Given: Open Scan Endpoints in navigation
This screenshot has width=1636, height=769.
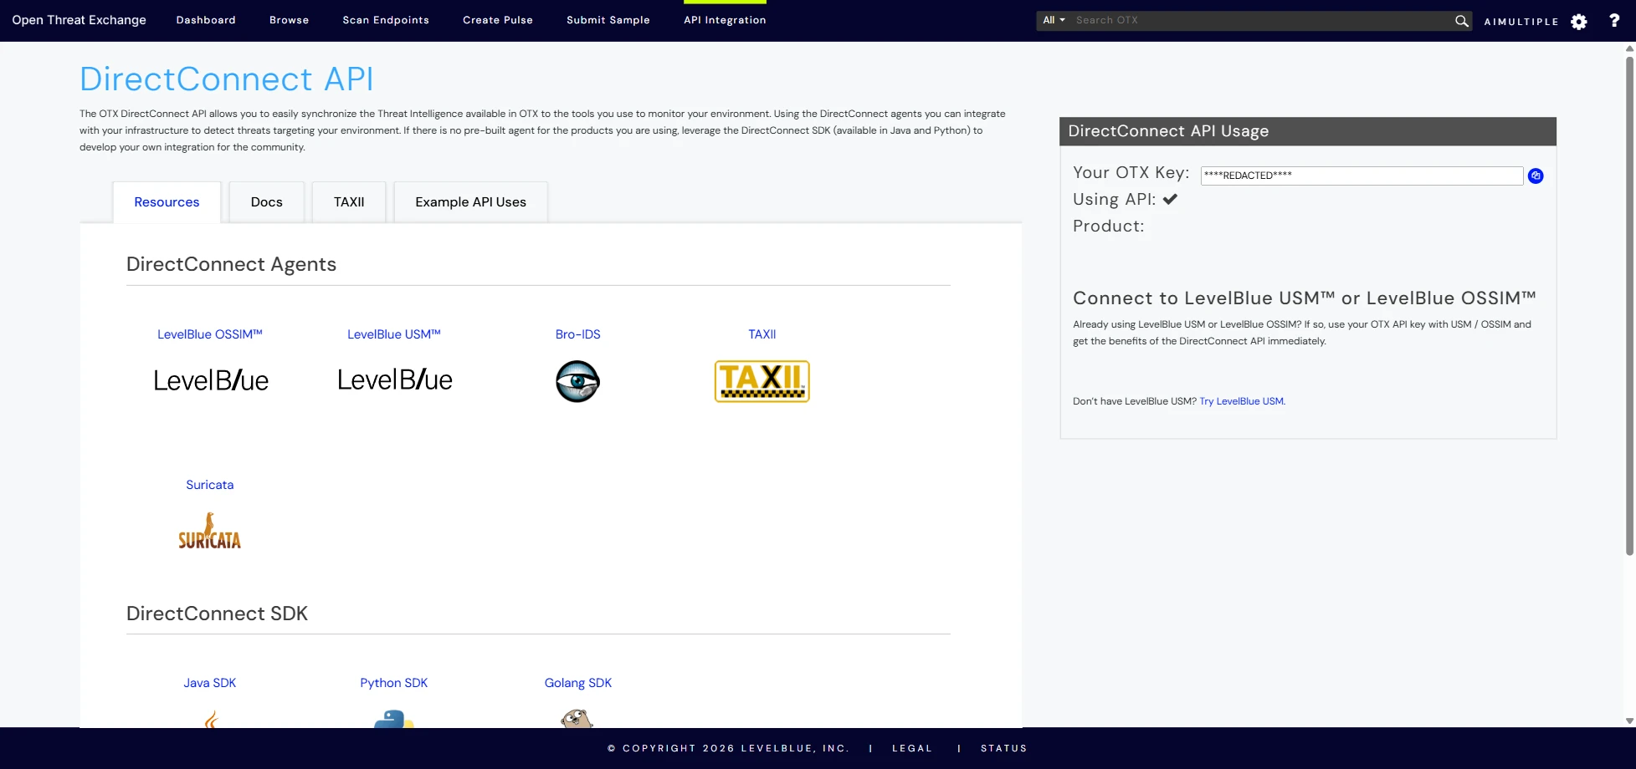Looking at the screenshot, I should point(386,20).
